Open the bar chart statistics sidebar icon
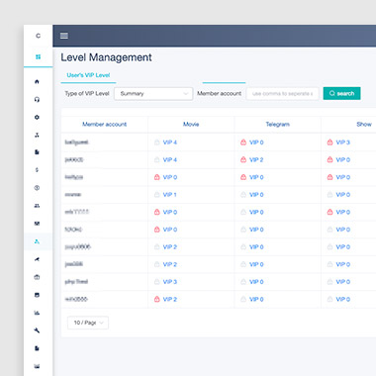Screen dimensions: 376x376 [x=37, y=313]
